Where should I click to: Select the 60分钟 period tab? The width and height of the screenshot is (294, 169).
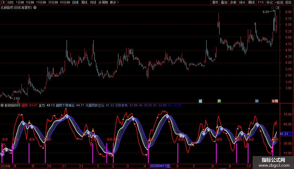[65, 2]
